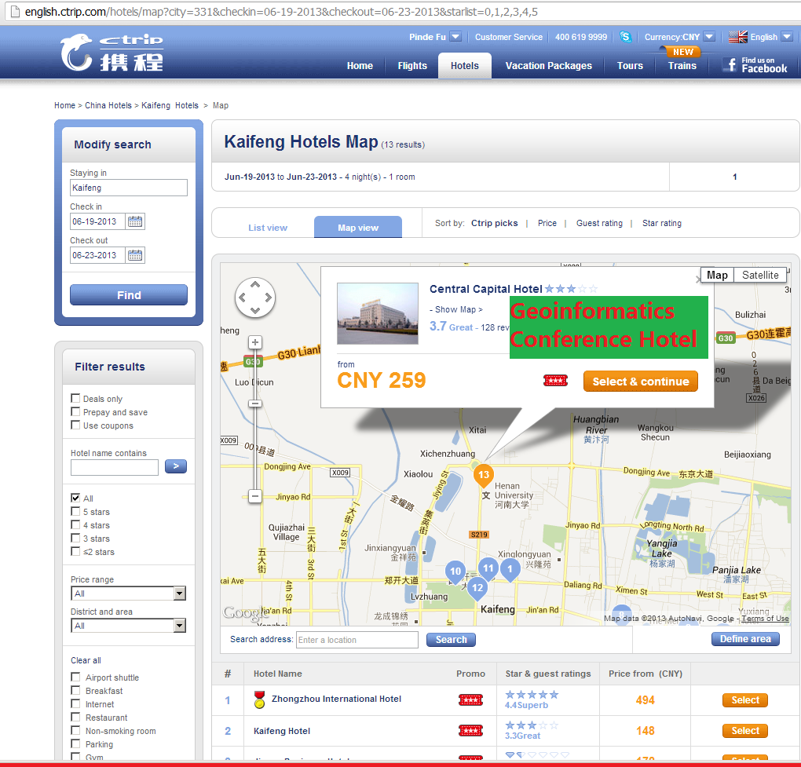801x767 pixels.
Task: Click the Search address input field
Action: [x=357, y=640]
